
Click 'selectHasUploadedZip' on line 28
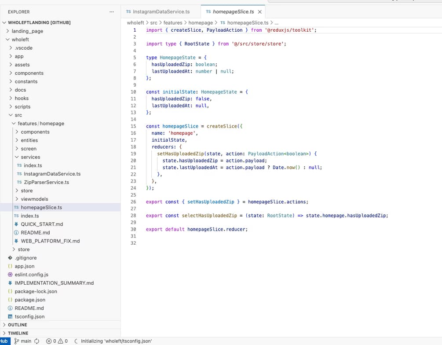pyautogui.click(x=209, y=216)
